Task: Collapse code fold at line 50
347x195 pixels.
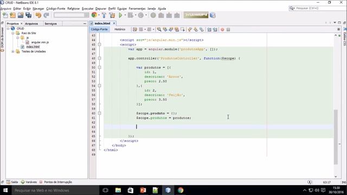Action: 99,67
